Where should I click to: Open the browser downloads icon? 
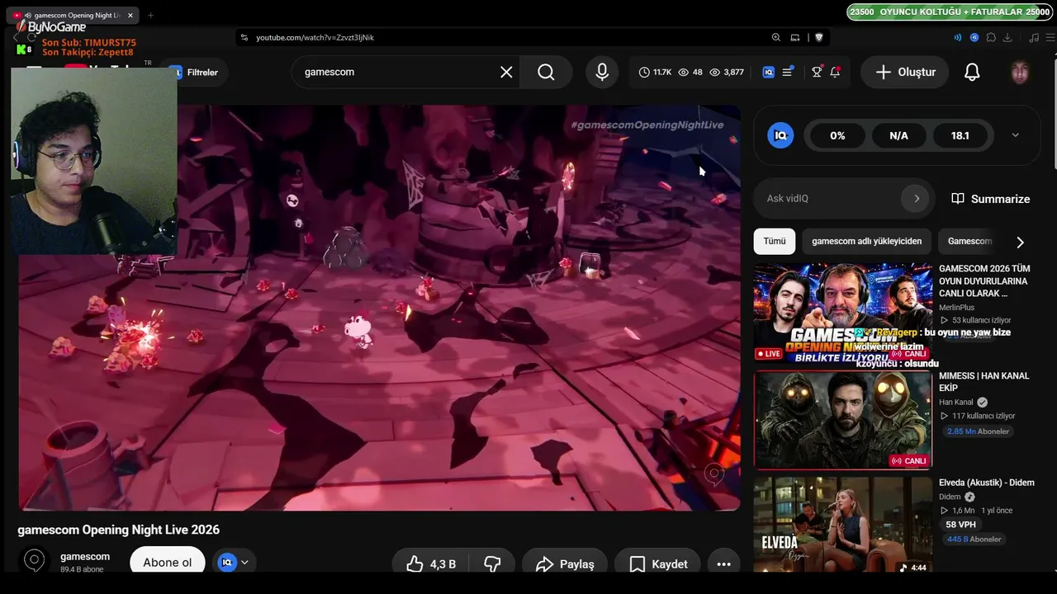pos(1007,37)
